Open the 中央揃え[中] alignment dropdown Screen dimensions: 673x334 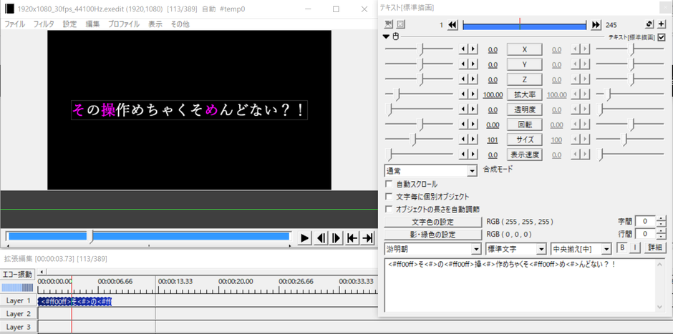pos(581,249)
